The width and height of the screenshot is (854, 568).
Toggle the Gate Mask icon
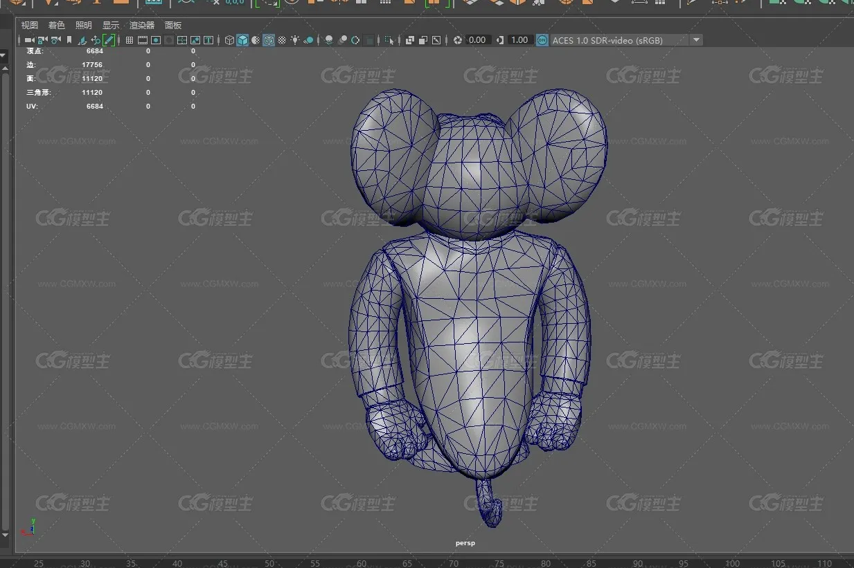(169, 40)
